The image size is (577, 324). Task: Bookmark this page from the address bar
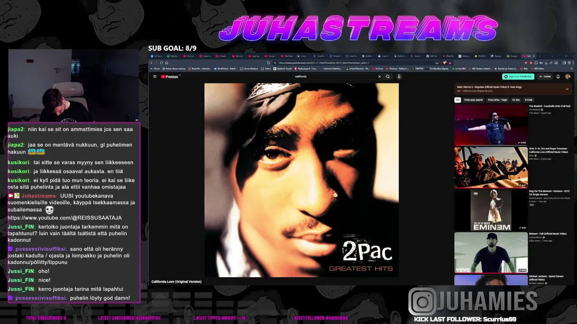coord(269,63)
